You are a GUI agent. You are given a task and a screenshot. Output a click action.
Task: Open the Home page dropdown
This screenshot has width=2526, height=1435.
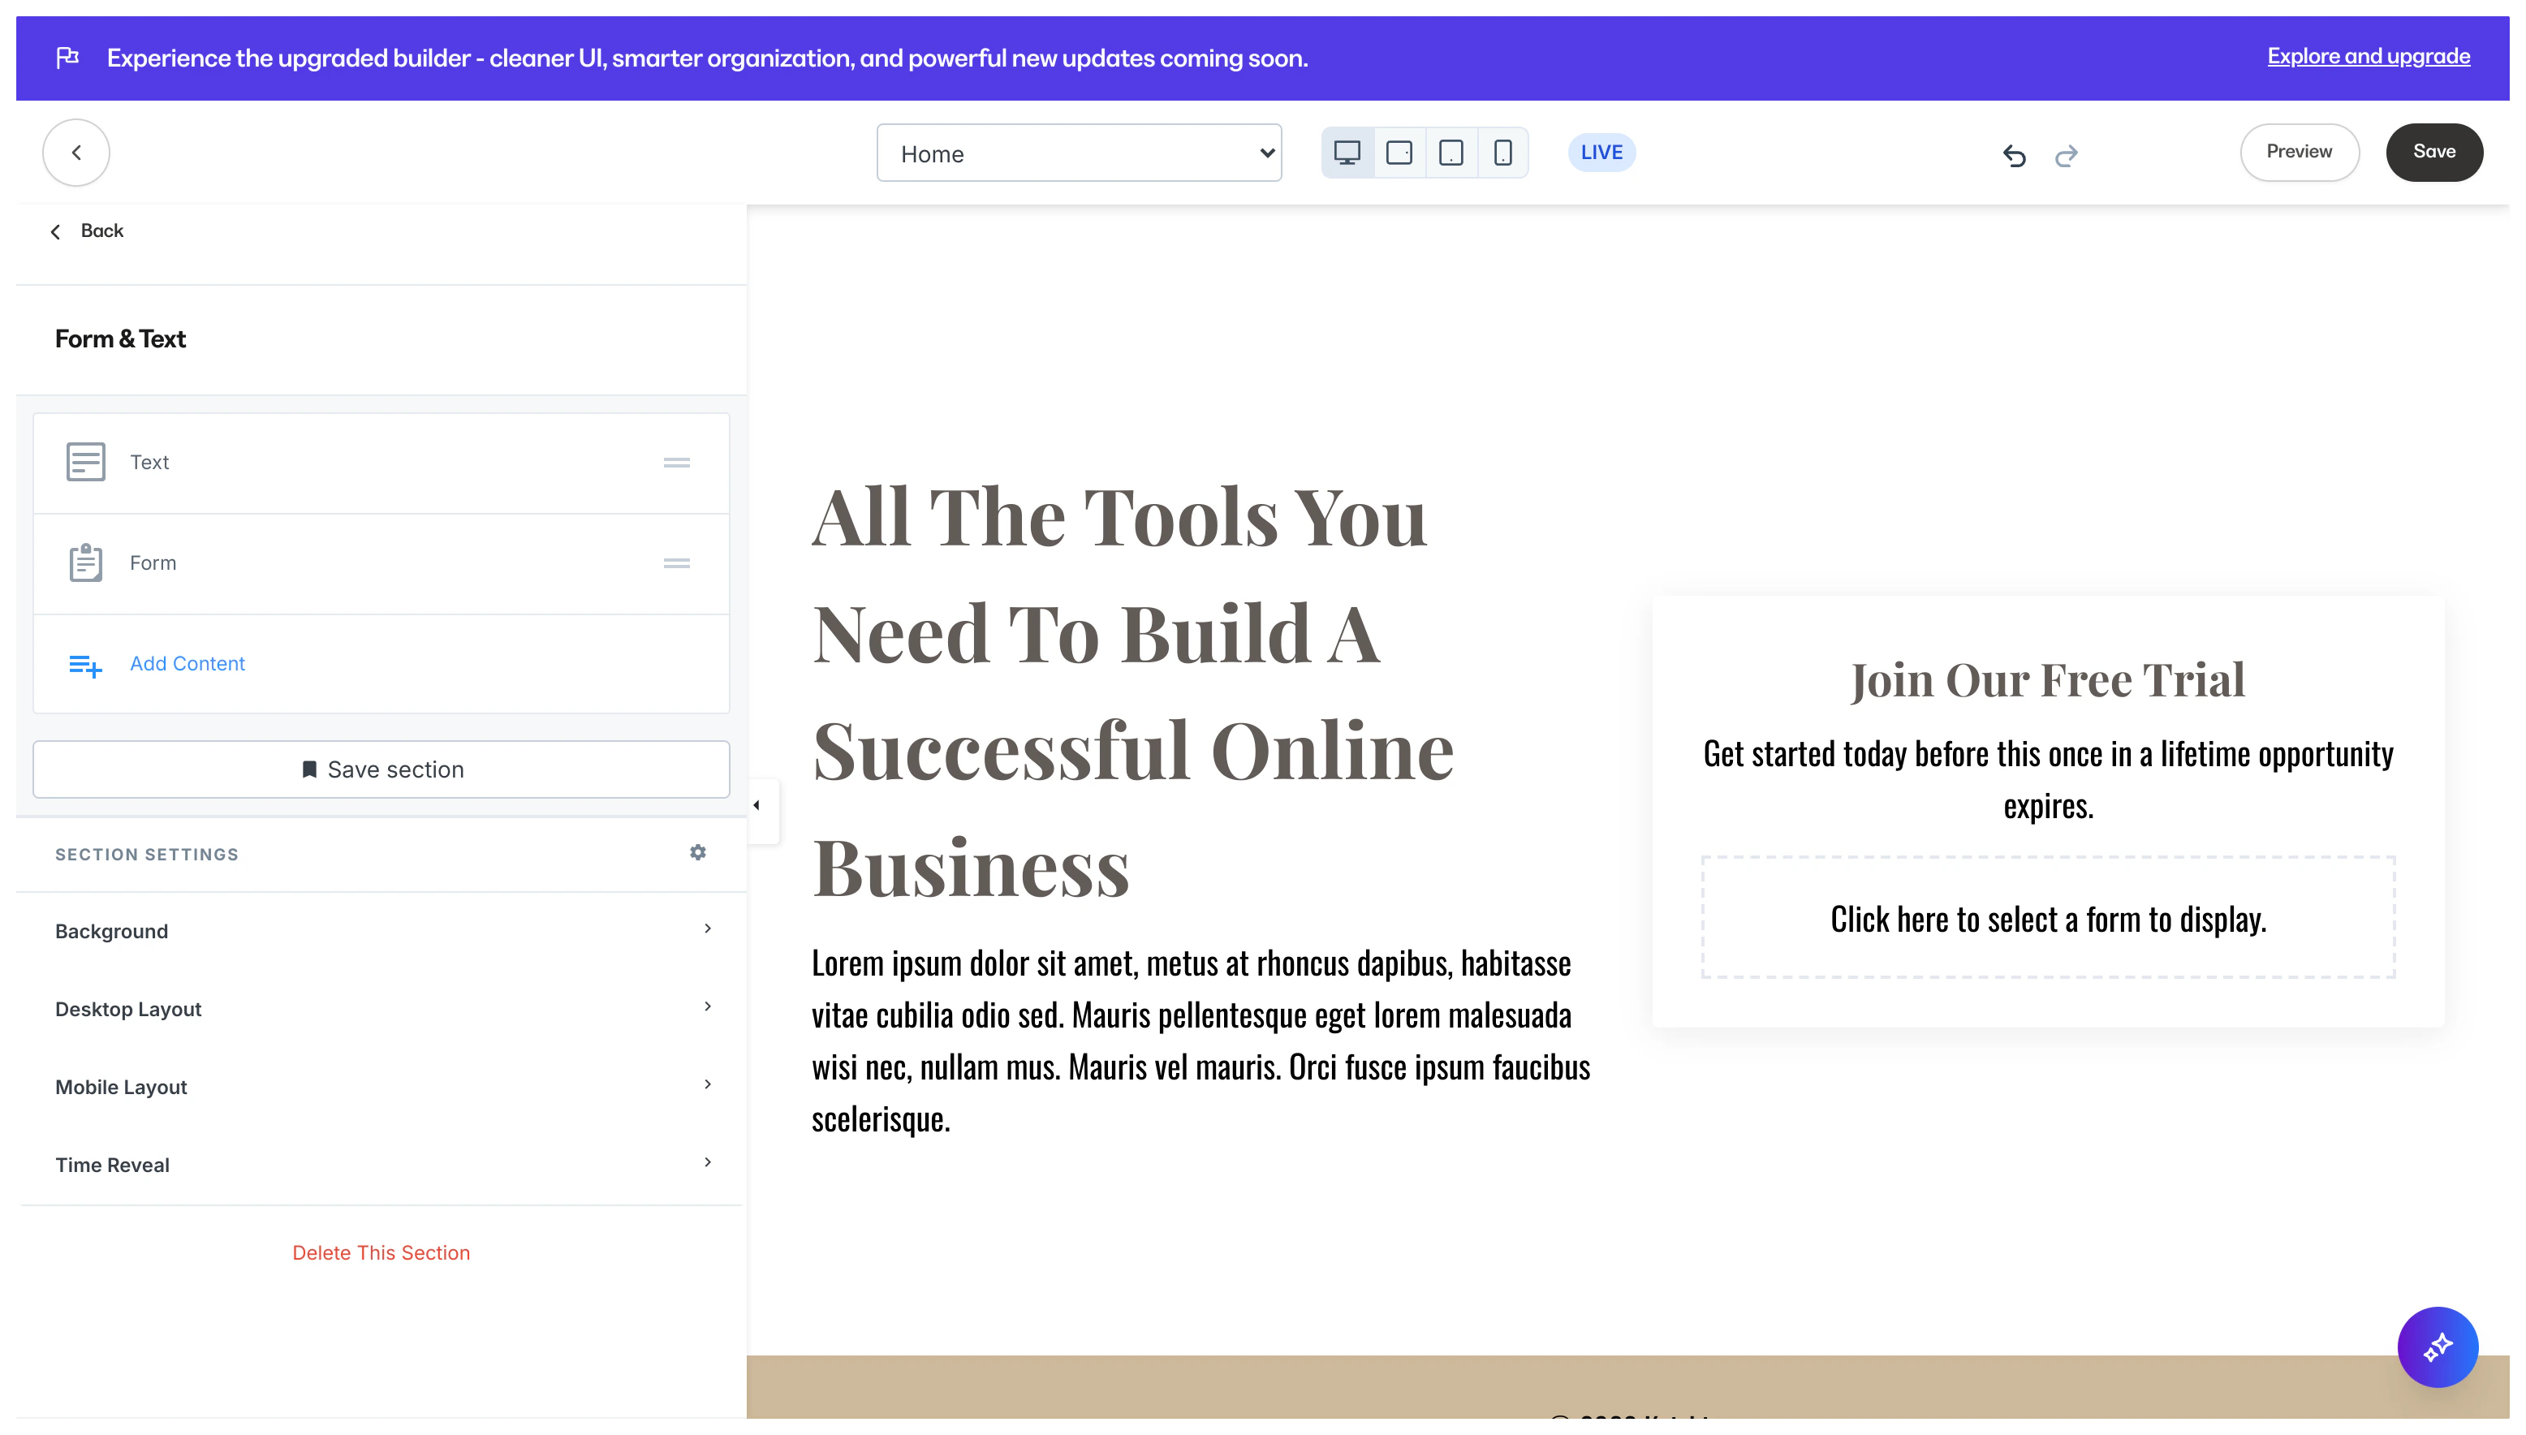tap(1078, 153)
